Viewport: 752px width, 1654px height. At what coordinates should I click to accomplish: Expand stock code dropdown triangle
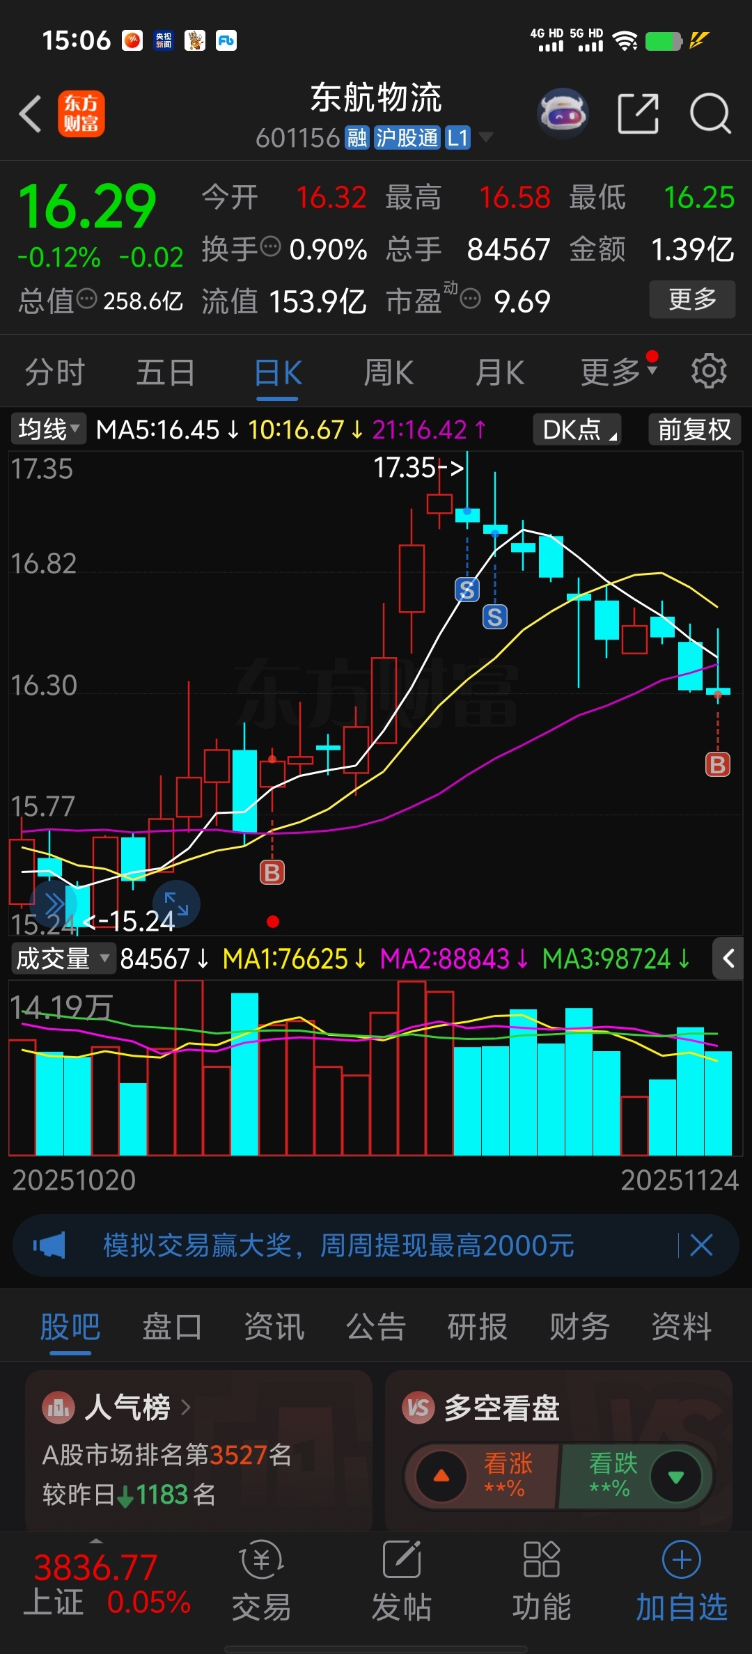[x=486, y=136]
